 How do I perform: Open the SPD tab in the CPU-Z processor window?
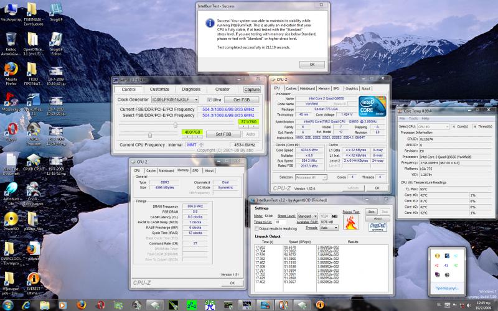point(336,88)
